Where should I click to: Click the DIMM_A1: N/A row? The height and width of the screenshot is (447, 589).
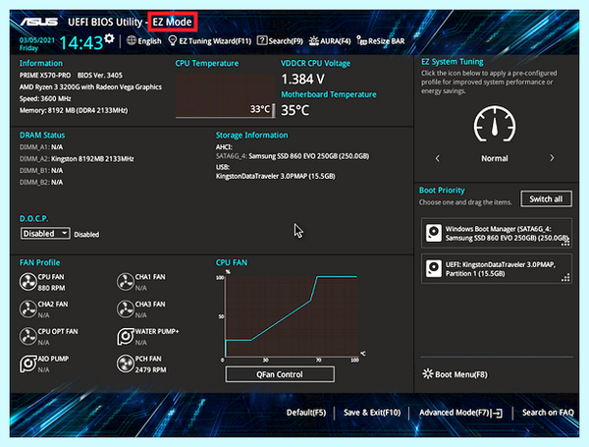[x=41, y=147]
